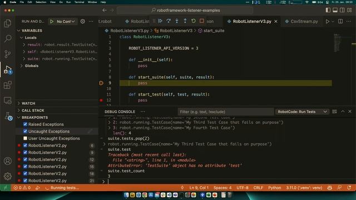This screenshot has width=356, height=200.
Task: Maximize the debug console panel
Action: (343, 112)
